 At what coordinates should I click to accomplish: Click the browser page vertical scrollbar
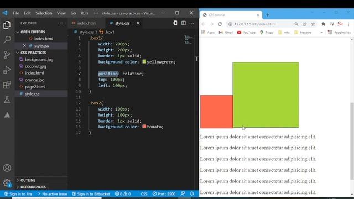(352, 141)
